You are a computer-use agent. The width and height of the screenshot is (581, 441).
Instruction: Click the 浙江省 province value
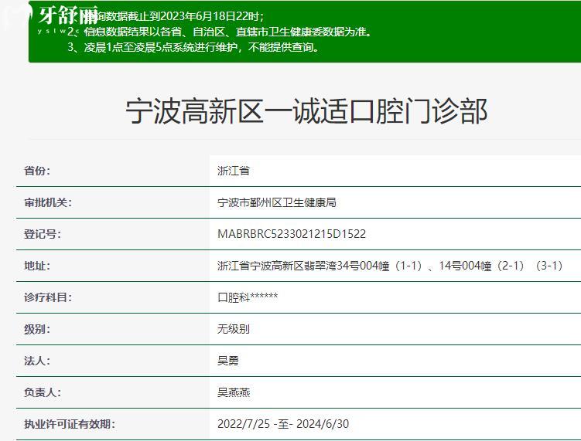point(234,171)
